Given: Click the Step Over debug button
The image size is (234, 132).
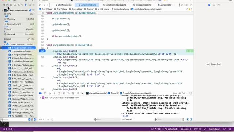Looking at the screenshot, I should click(x=50, y=93).
